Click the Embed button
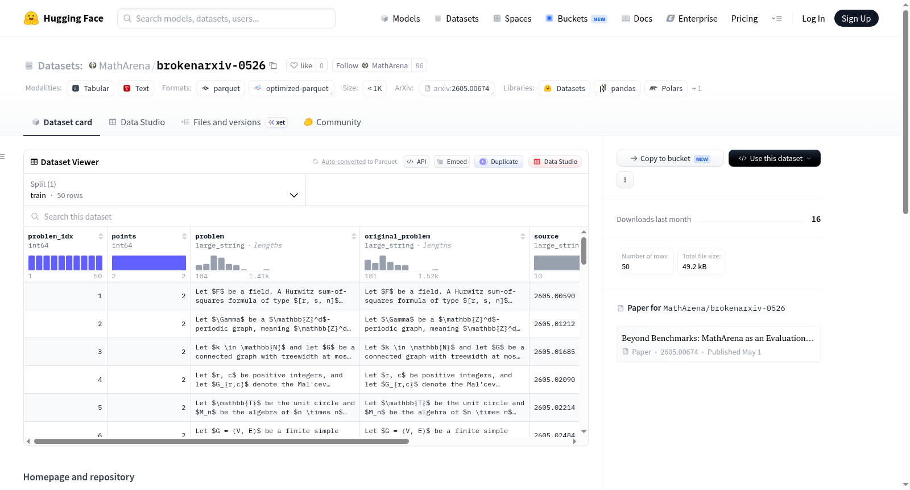The width and height of the screenshot is (910, 490). coord(451,162)
